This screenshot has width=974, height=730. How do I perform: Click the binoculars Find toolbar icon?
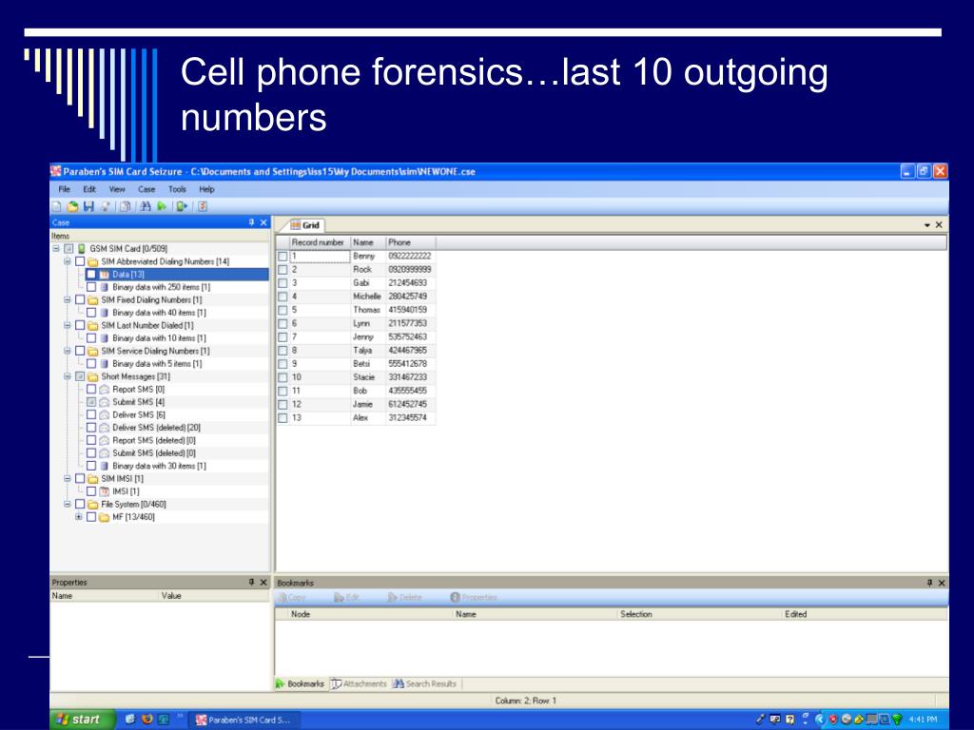tap(146, 206)
